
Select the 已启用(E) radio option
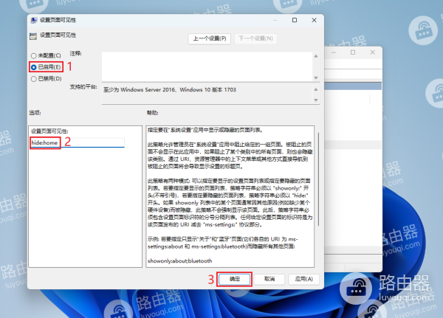[x=46, y=67]
